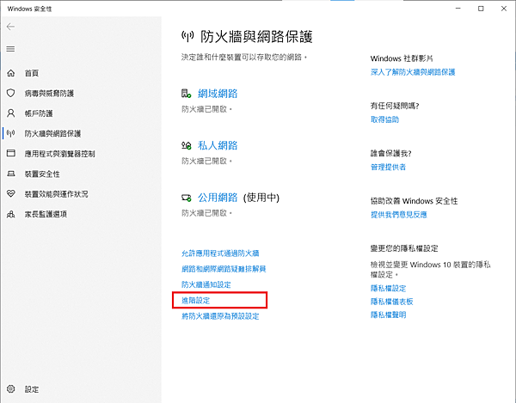Click the person icon for 帳戶防護
Viewport: 516px width, 403px height.
coord(11,113)
